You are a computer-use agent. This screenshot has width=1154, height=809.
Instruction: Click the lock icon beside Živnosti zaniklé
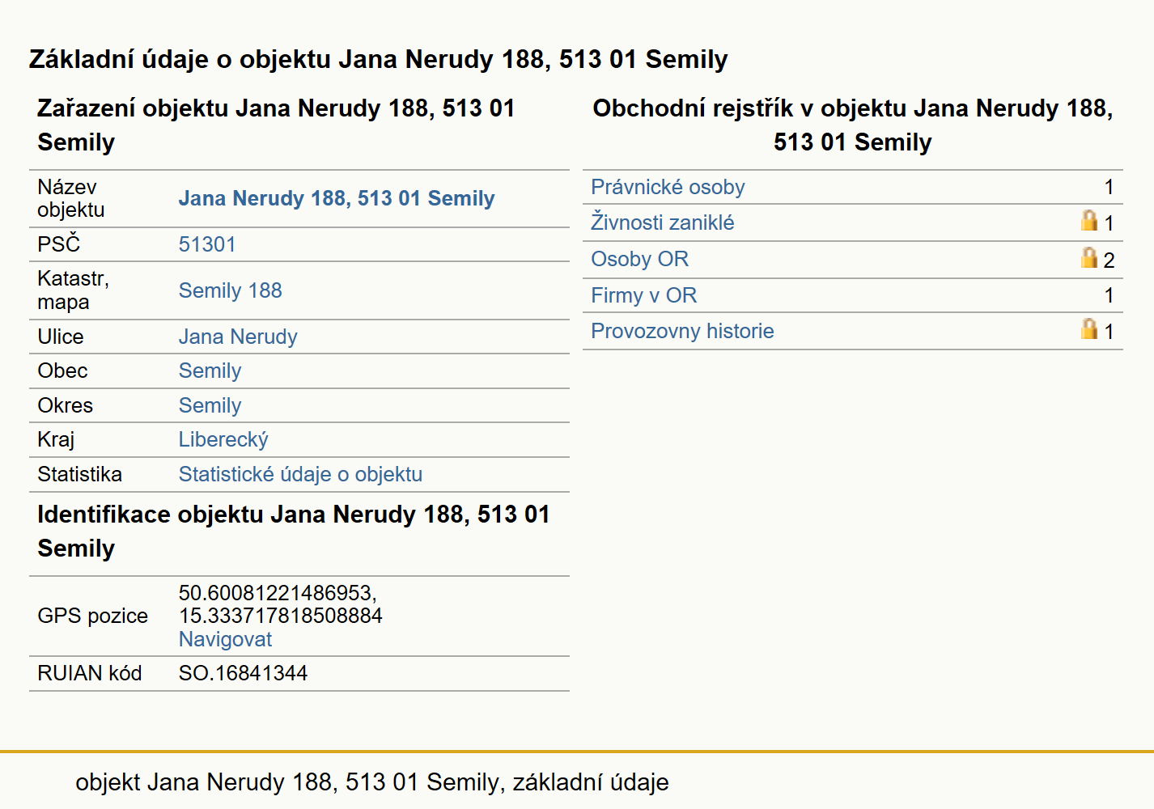[x=1089, y=221]
